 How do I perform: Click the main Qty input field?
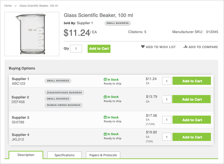coord(76,49)
